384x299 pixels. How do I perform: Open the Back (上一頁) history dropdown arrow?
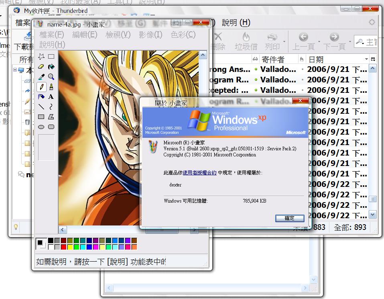coord(319,41)
